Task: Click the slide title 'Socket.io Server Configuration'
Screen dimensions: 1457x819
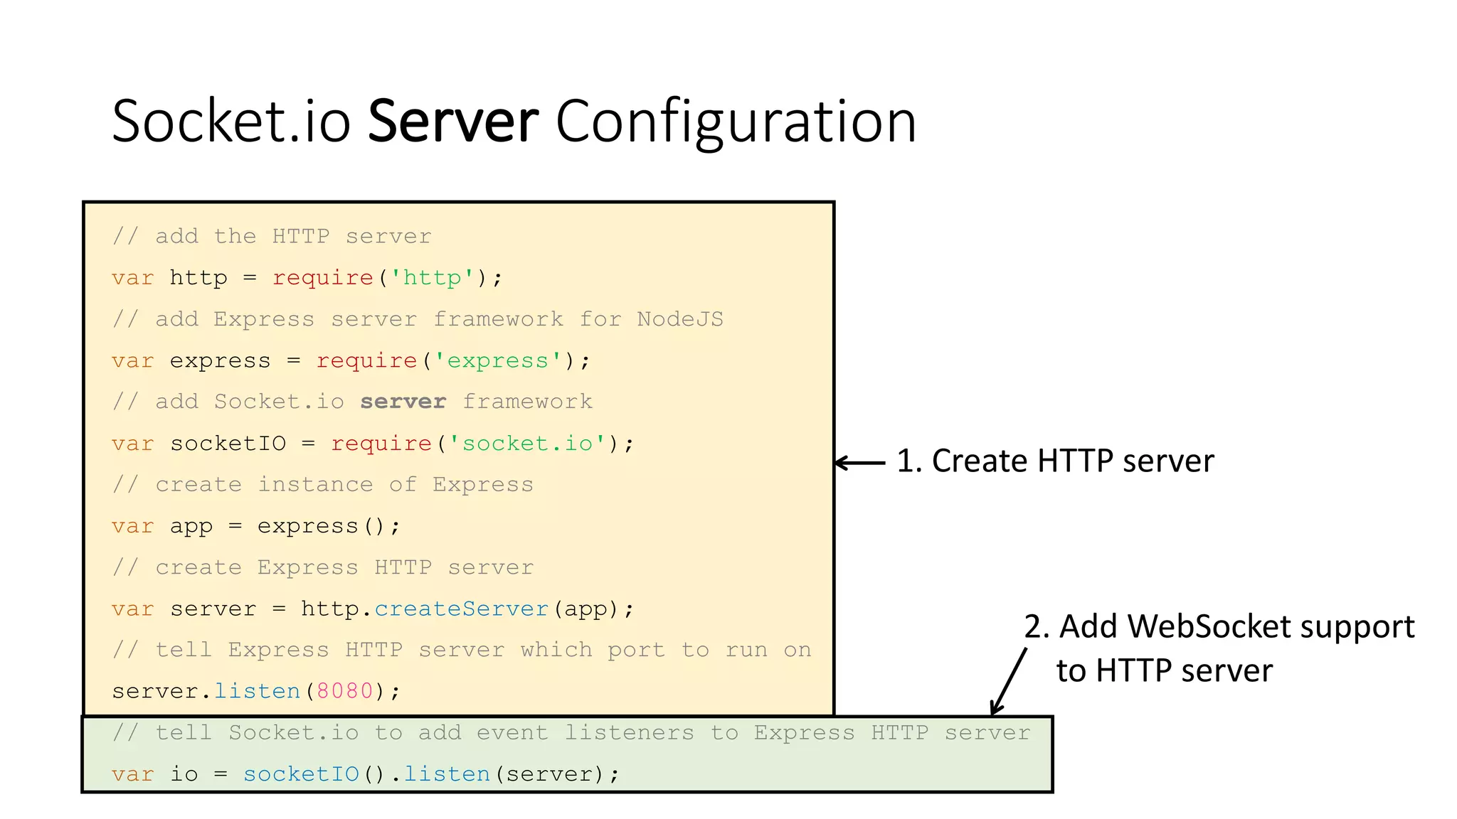Action: [x=514, y=122]
